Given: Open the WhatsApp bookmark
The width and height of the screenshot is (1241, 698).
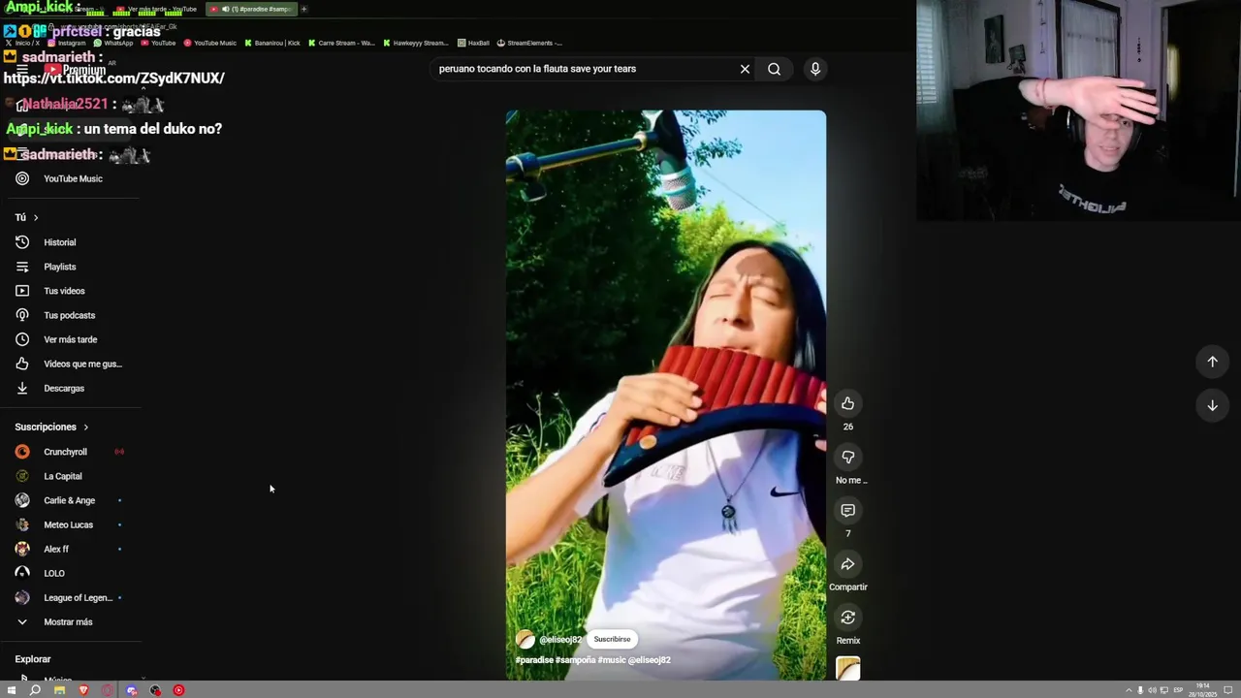Looking at the screenshot, I should (x=113, y=43).
